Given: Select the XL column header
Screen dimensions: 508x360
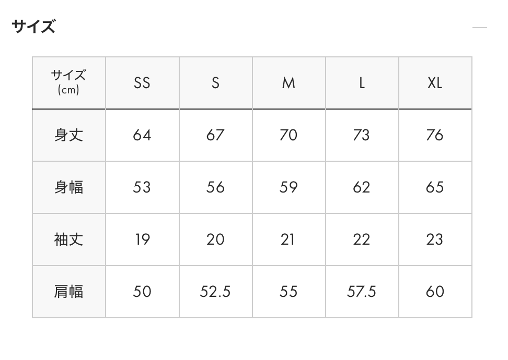Looking at the screenshot, I should point(435,83).
